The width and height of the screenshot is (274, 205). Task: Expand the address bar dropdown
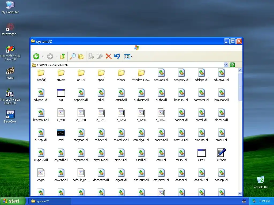pos(226,65)
